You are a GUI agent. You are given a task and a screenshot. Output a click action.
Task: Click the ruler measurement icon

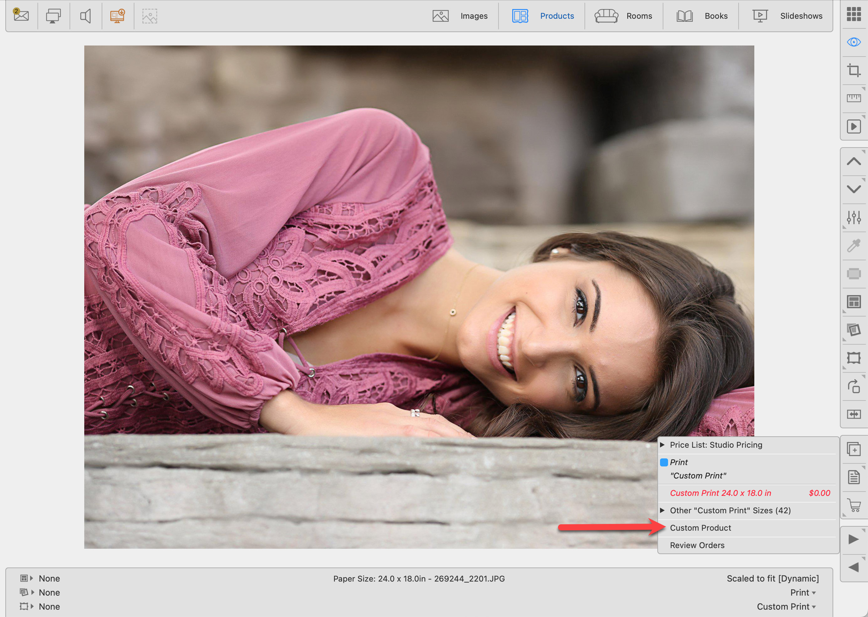tap(854, 99)
